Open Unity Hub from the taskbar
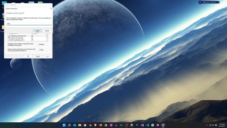The height and width of the screenshot is (128, 227). pos(132,125)
